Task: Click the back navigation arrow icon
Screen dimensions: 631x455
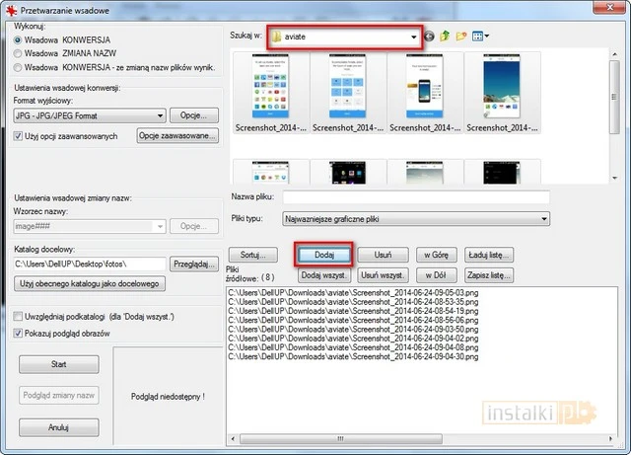Action: [429, 37]
